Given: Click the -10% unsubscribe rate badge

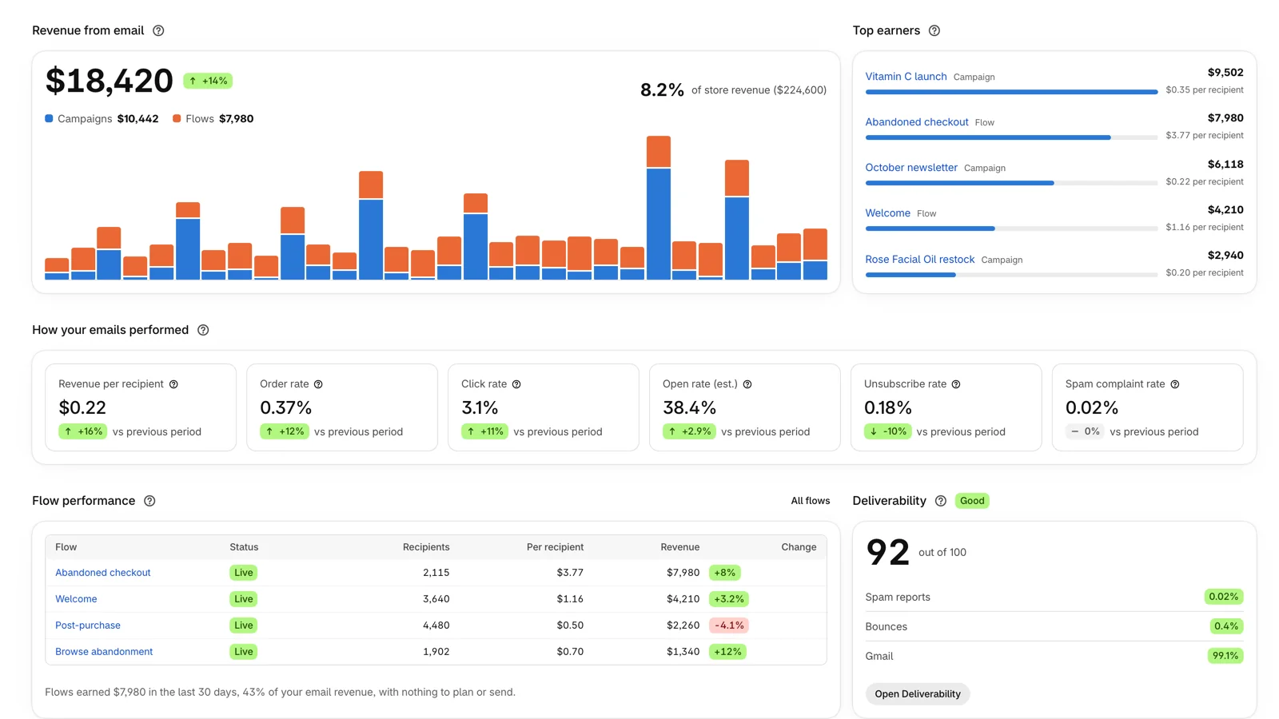Looking at the screenshot, I should click(887, 431).
